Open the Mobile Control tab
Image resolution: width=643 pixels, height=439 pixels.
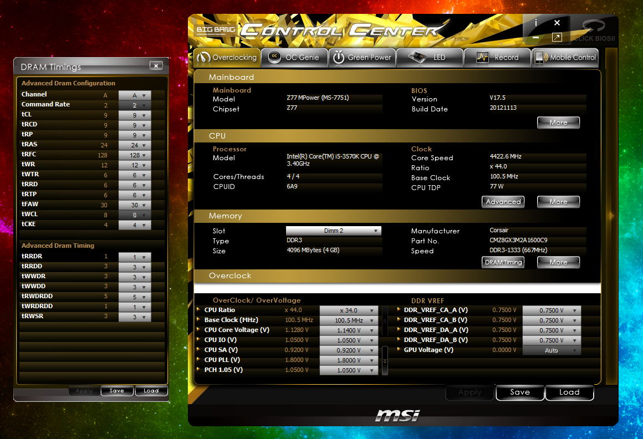[565, 58]
